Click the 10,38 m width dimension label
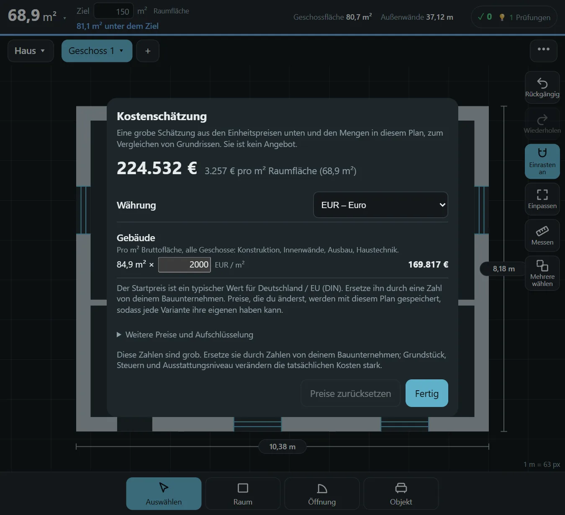 [x=282, y=447]
